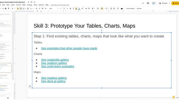Image resolution: width=179 pixels, height=100 pixels.
Task: Open the input tools keyboard dropdown
Action: [122, 9]
